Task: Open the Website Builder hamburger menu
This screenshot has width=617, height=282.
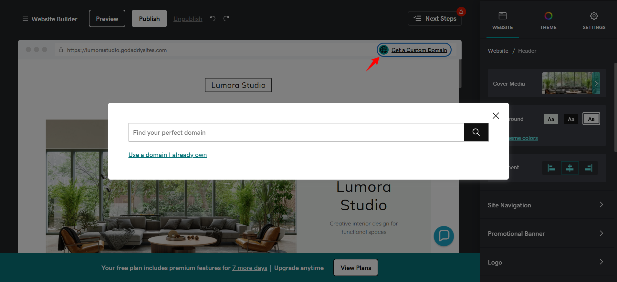Action: 25,19
